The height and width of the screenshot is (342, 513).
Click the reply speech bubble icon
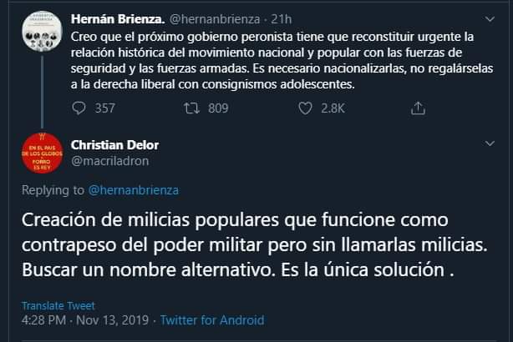click(x=79, y=108)
